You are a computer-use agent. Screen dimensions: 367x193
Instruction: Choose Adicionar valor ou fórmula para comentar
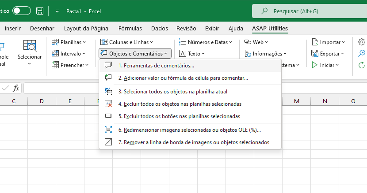click(190, 78)
